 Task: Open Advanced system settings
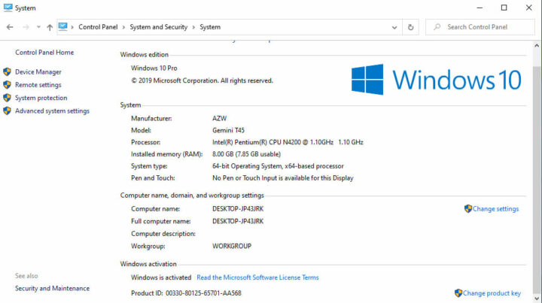tap(52, 111)
